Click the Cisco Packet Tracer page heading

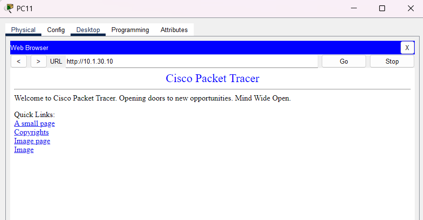tap(213, 78)
